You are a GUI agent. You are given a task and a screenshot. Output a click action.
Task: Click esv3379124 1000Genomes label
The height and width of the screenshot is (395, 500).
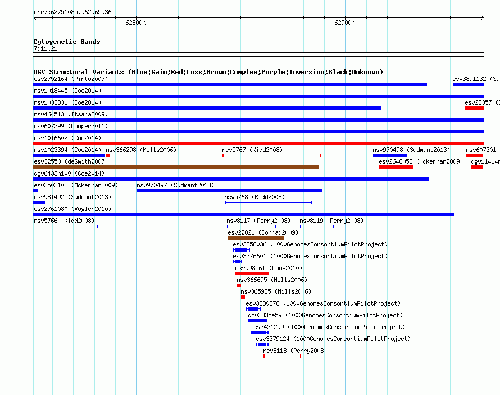(333, 339)
